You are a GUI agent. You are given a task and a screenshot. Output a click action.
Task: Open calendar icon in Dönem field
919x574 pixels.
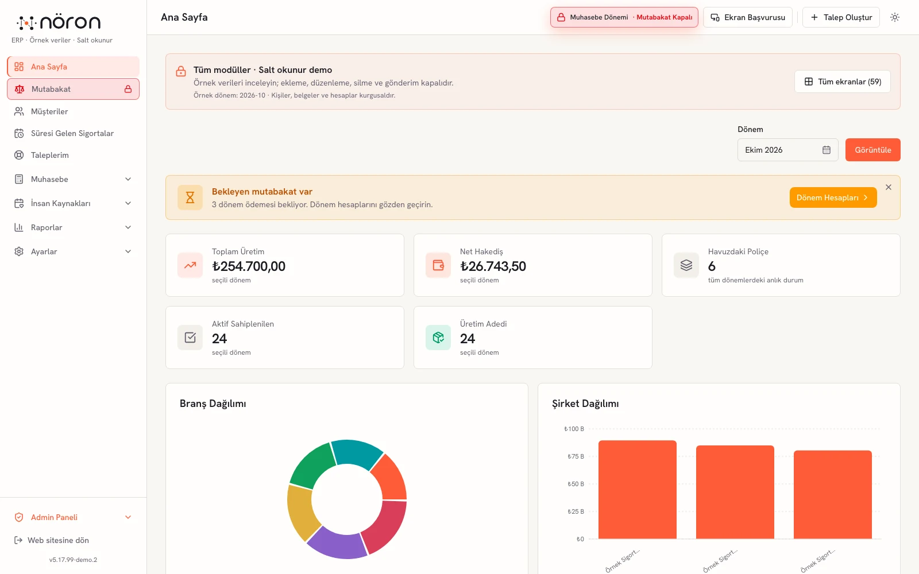[827, 150]
